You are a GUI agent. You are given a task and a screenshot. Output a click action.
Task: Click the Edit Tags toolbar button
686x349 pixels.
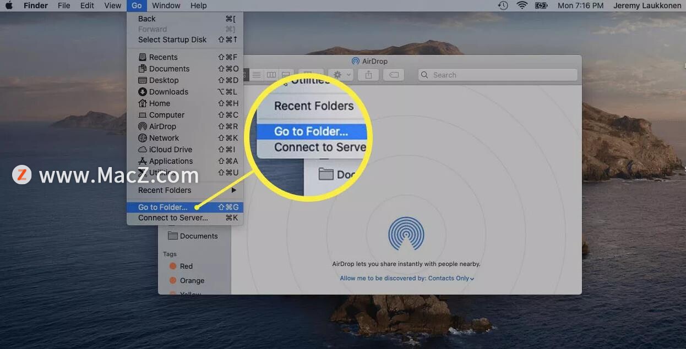click(x=394, y=75)
